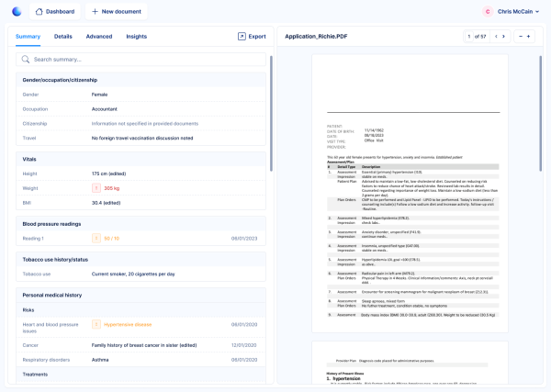The width and height of the screenshot is (551, 392).
Task: Click the warning icon beside Hypertensive disease
Action: [x=96, y=325]
